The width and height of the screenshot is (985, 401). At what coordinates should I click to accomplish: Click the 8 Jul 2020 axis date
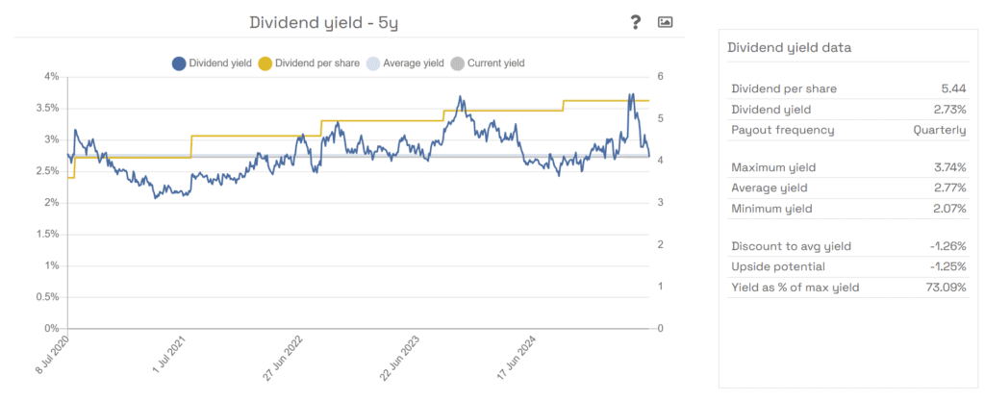[52, 358]
